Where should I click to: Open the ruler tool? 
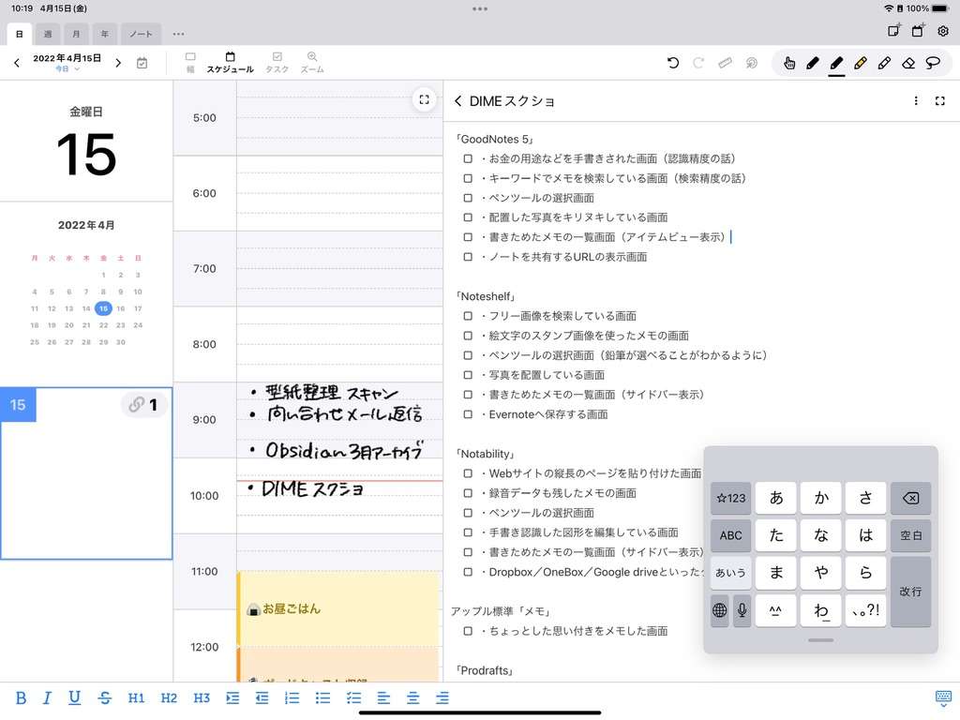click(725, 63)
